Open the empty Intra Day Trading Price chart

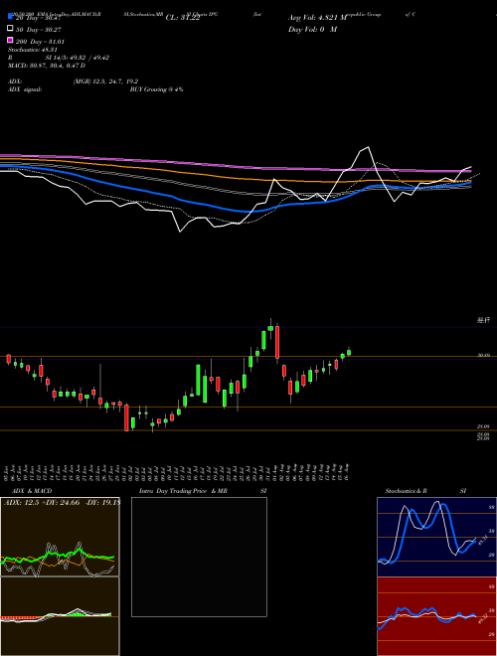199,557
